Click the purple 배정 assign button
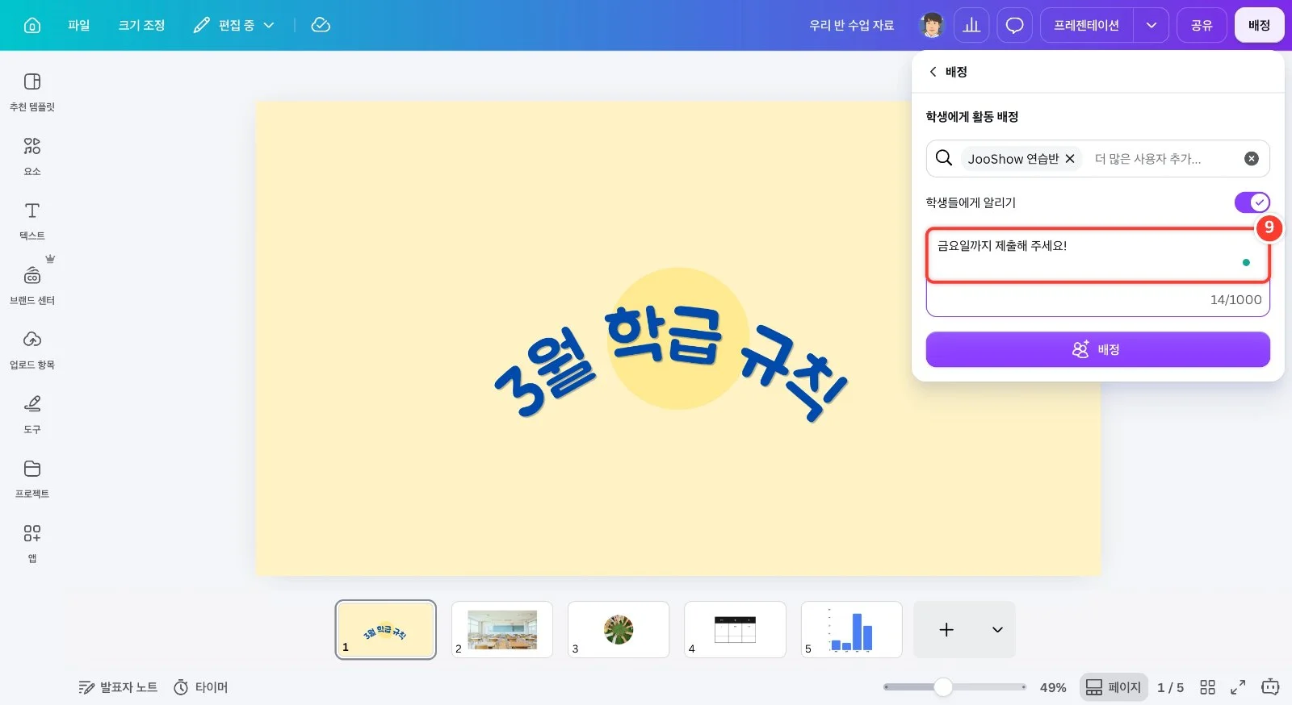 click(1097, 349)
